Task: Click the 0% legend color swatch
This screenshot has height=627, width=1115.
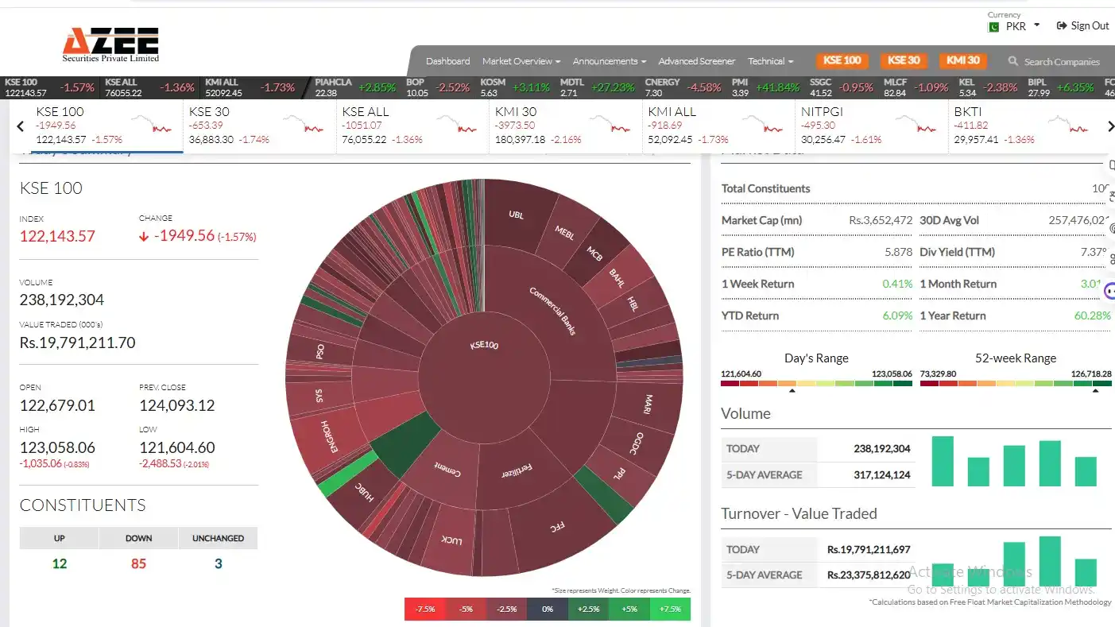Action: [x=548, y=610]
